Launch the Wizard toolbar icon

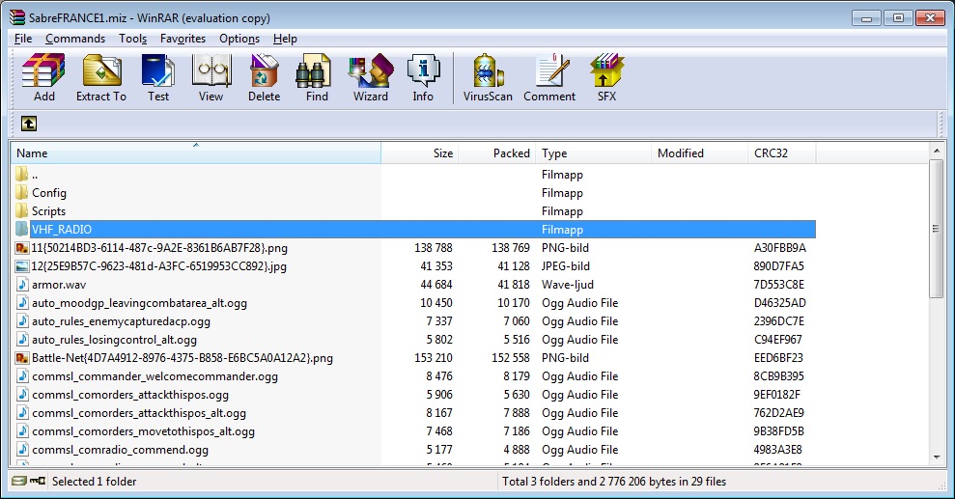click(370, 70)
